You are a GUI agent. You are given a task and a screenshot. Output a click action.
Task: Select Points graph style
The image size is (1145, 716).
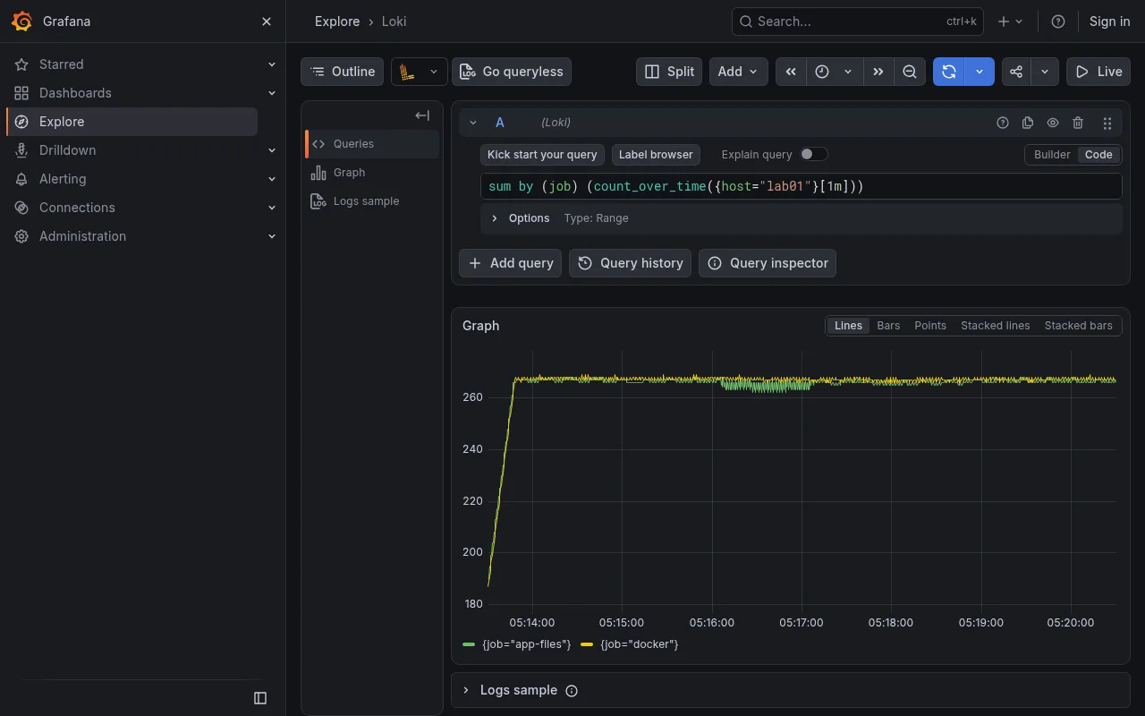(x=930, y=326)
